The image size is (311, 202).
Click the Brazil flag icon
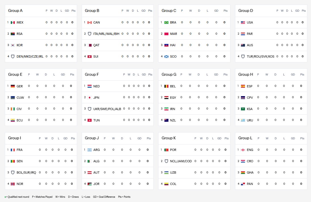(166, 22)
